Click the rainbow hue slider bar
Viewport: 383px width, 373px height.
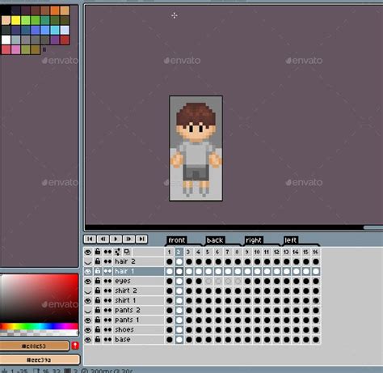click(40, 327)
